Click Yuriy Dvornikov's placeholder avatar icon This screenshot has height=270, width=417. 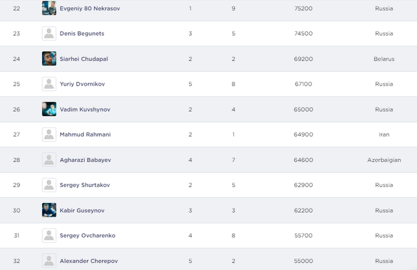point(49,84)
